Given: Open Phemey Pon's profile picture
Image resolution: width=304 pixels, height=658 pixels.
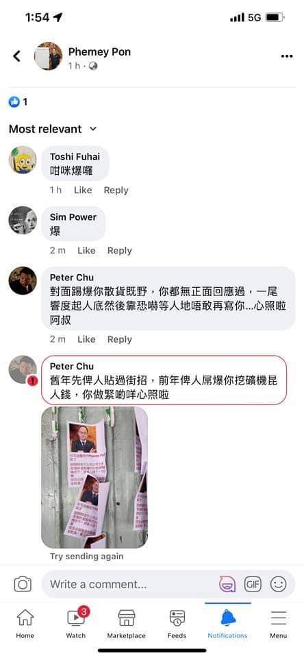Looking at the screenshot, I should point(48,56).
